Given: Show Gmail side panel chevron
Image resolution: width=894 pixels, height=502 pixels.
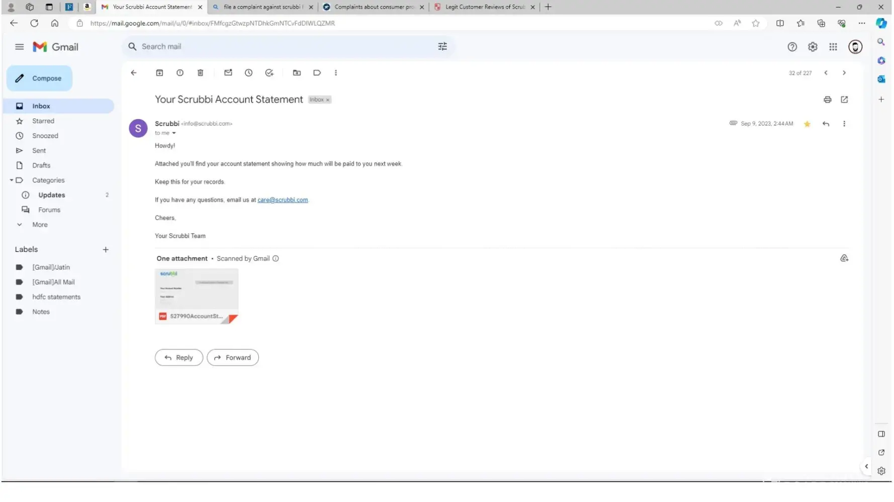Looking at the screenshot, I should 866,467.
